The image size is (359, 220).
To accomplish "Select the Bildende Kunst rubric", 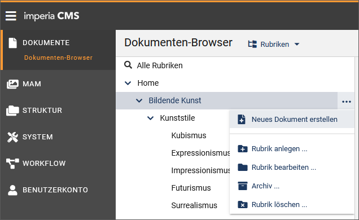I will click(x=175, y=100).
